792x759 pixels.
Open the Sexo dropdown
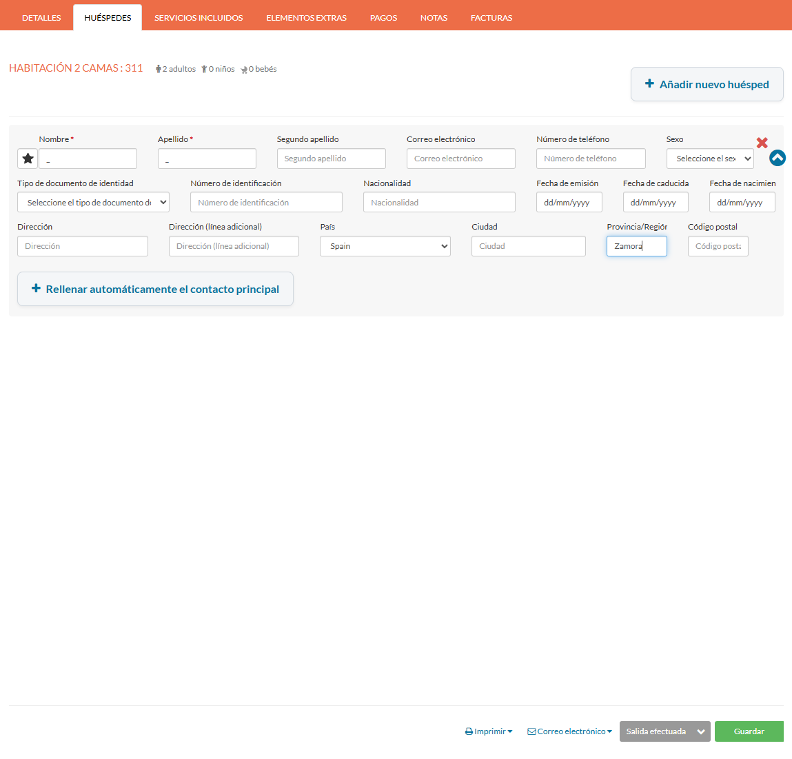[709, 159]
